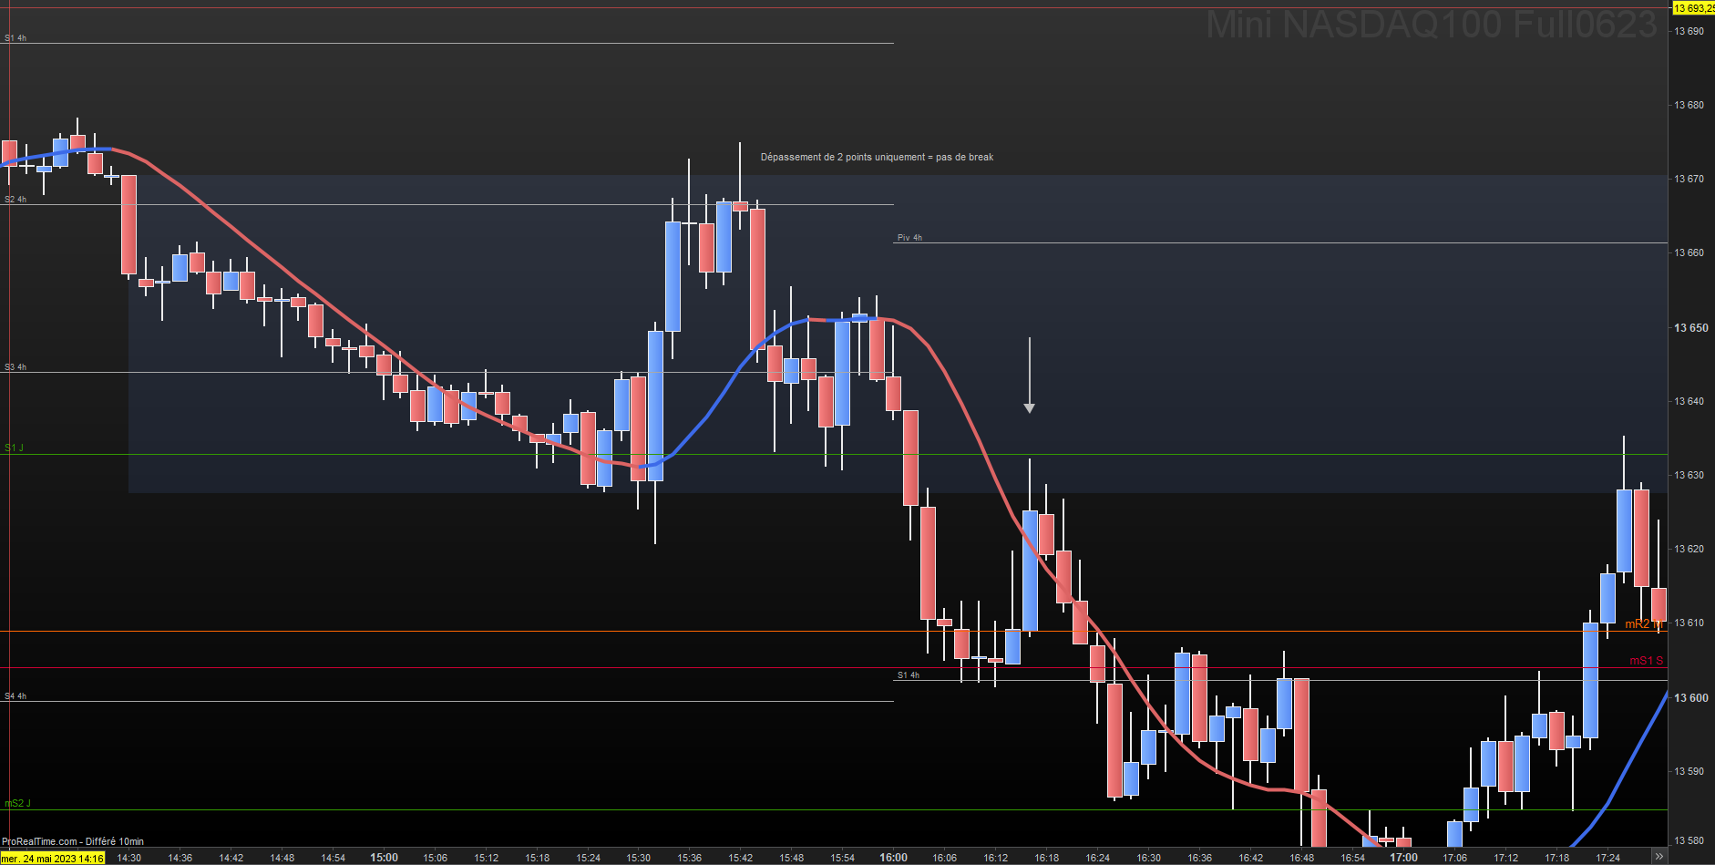Click the 14:54 time axis label
Viewport: 1715px width, 865px height.
point(334,858)
